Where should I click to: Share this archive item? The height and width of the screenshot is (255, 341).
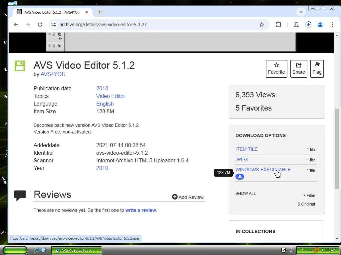[x=299, y=69]
